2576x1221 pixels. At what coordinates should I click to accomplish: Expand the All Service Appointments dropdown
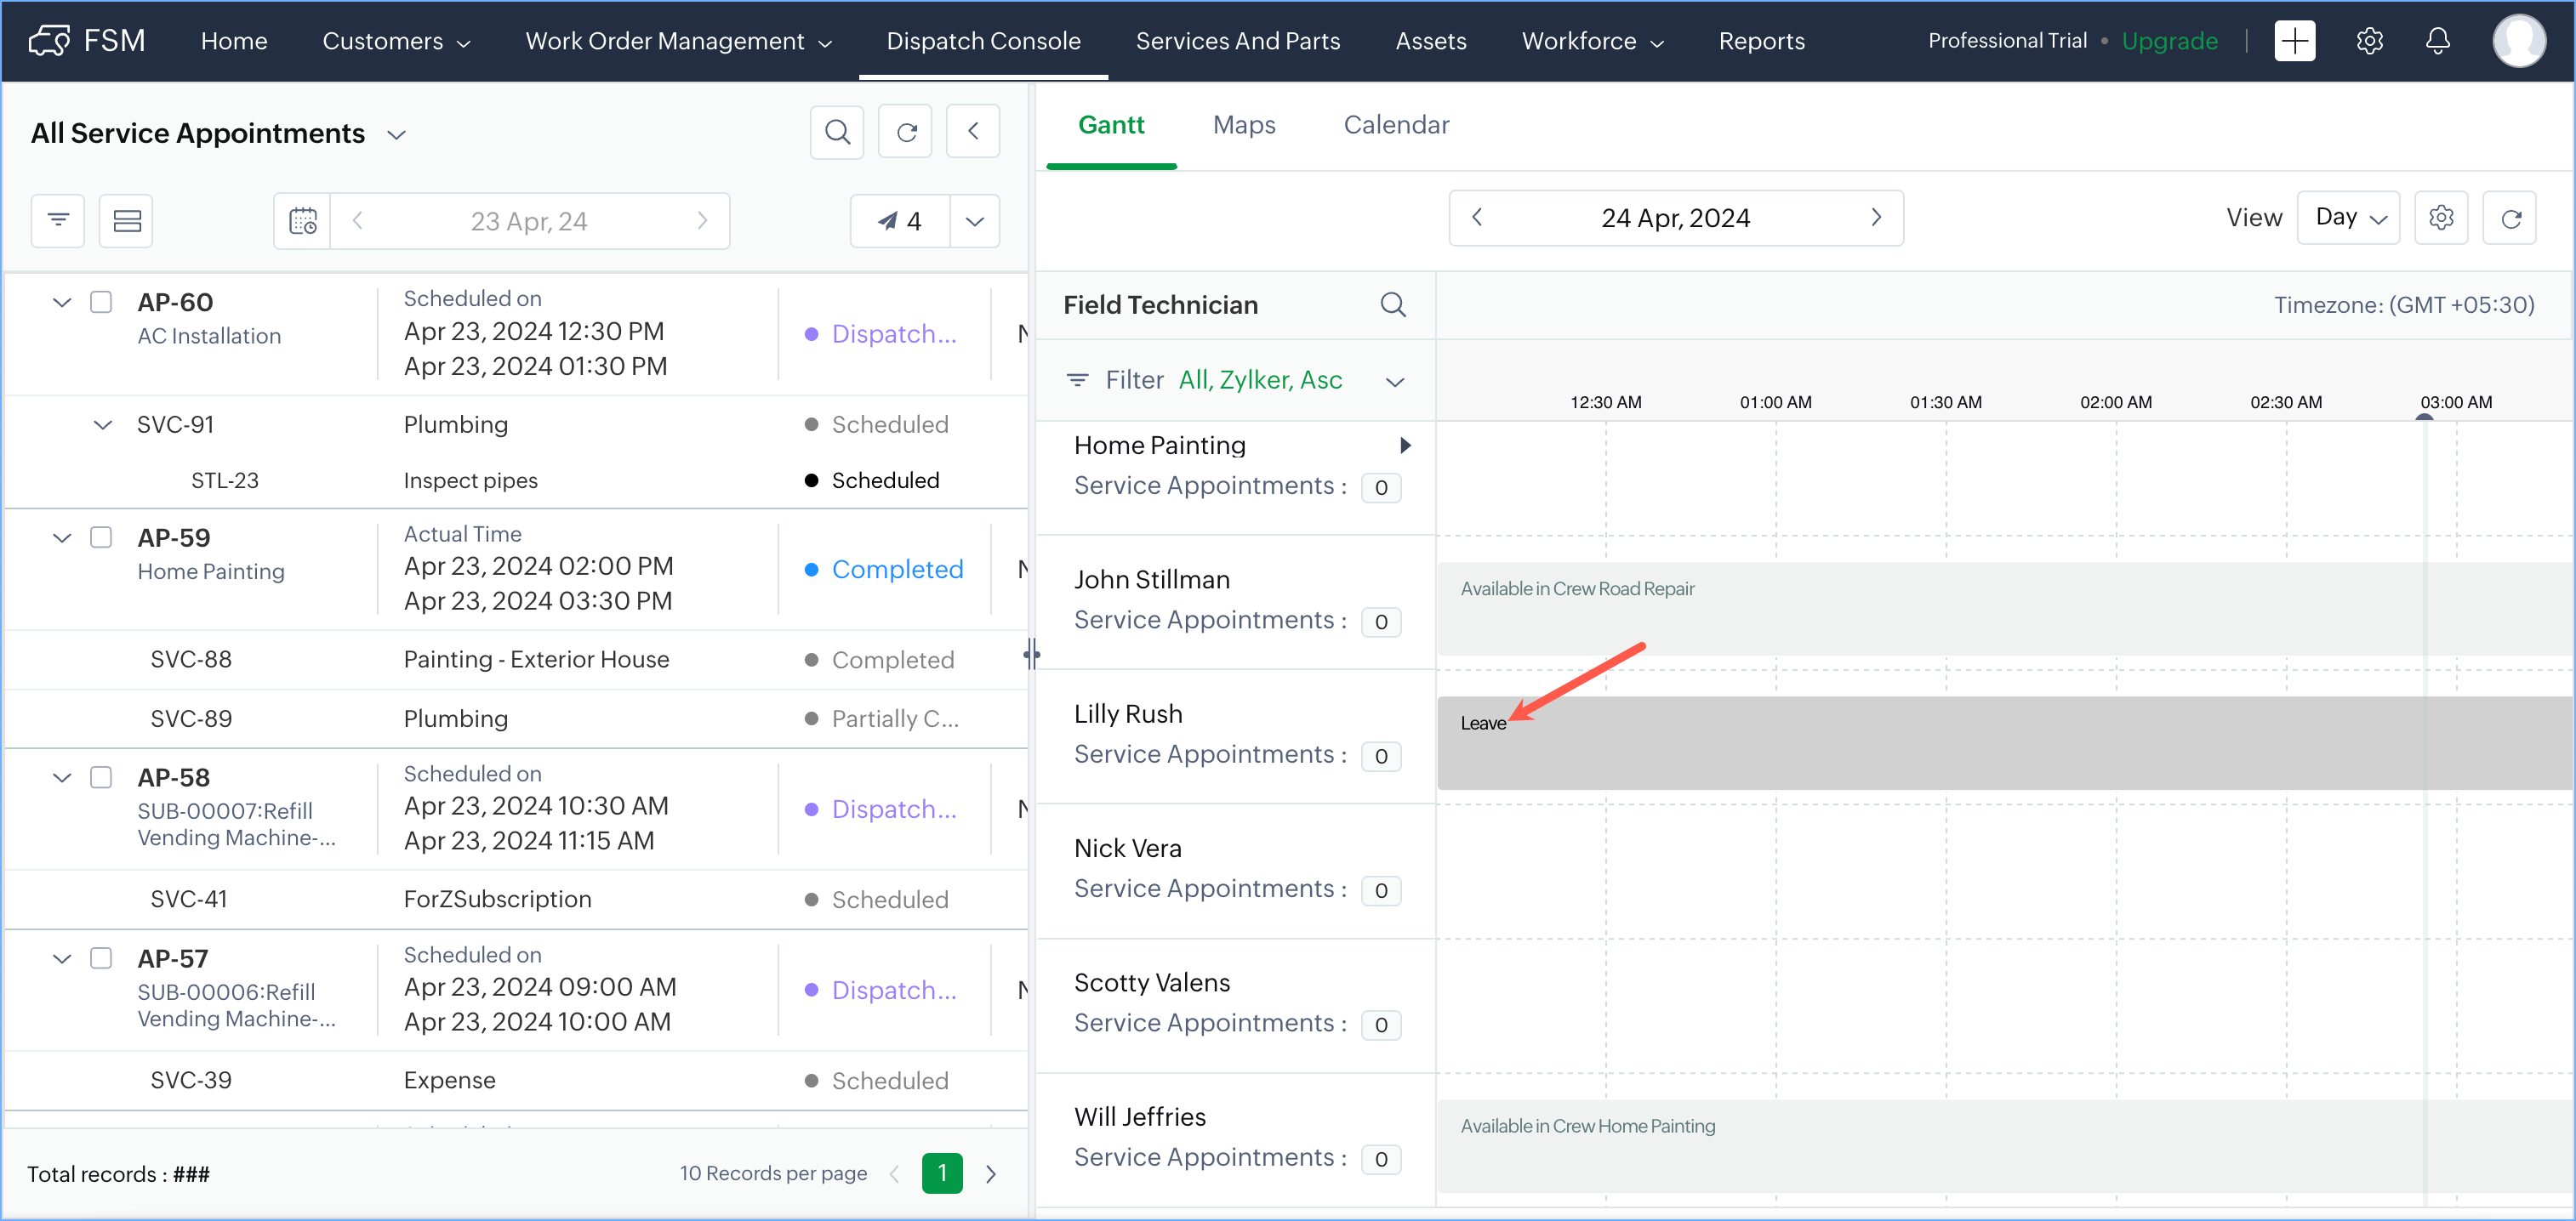click(x=396, y=135)
